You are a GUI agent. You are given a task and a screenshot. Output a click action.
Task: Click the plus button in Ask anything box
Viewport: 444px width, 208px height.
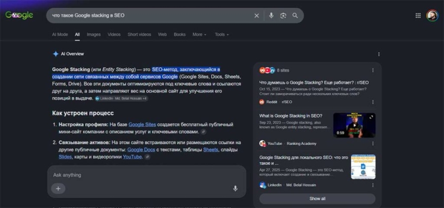pyautogui.click(x=58, y=189)
